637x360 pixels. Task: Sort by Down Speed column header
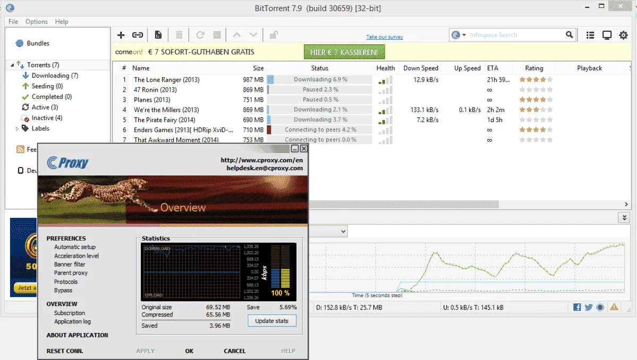[x=421, y=68]
